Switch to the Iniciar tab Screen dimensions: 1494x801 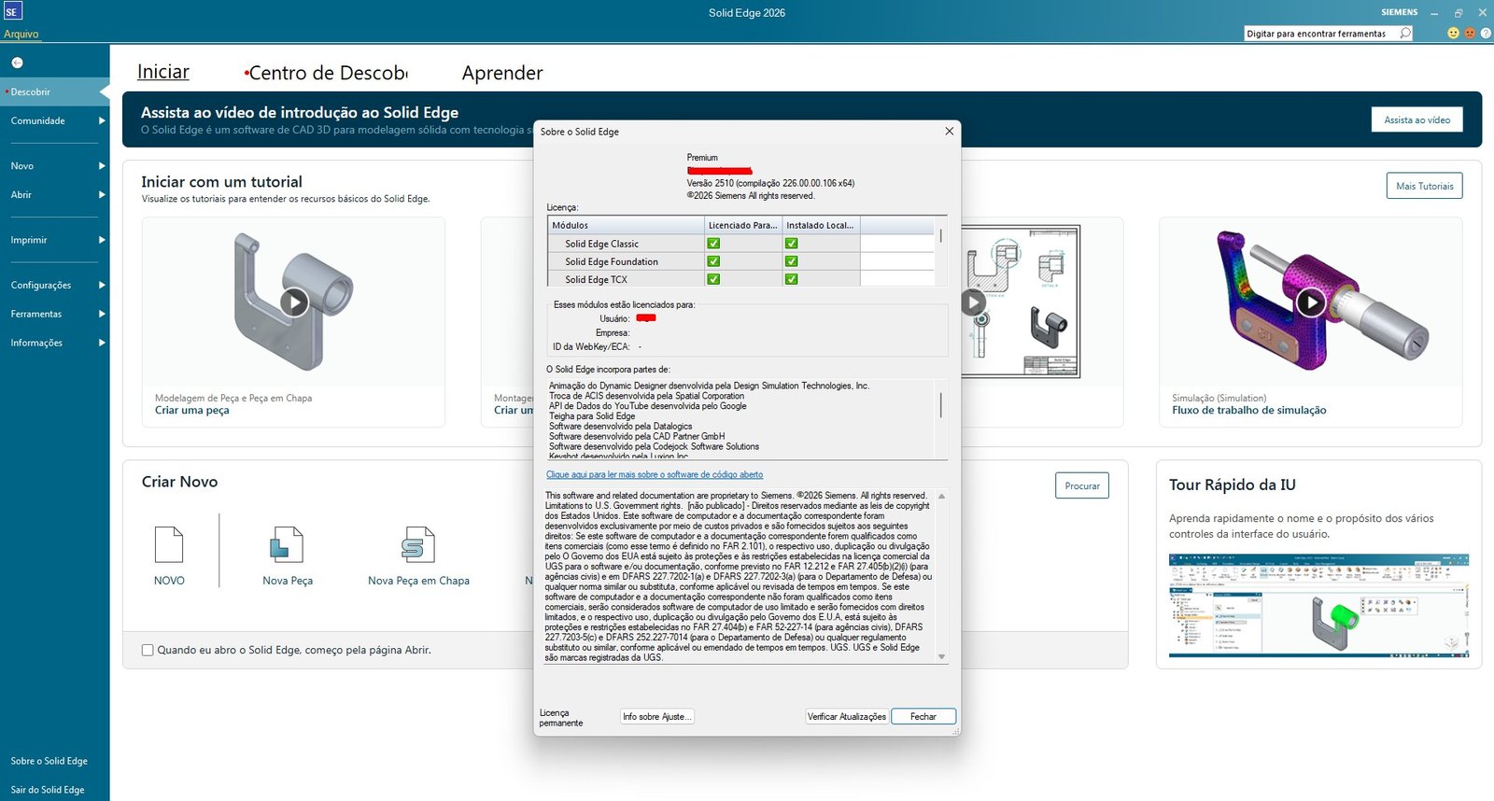coord(163,72)
